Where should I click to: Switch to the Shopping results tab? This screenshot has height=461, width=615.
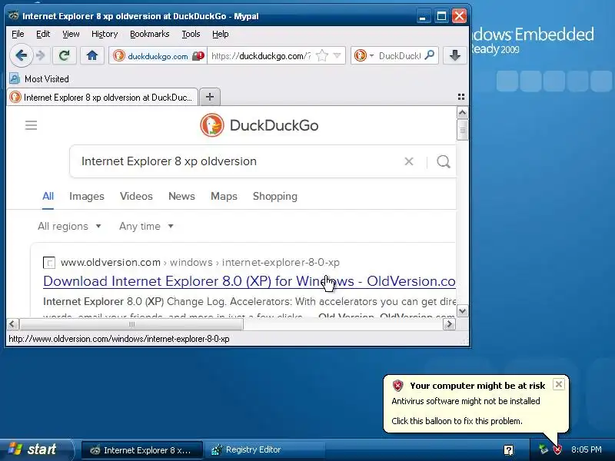tap(275, 197)
